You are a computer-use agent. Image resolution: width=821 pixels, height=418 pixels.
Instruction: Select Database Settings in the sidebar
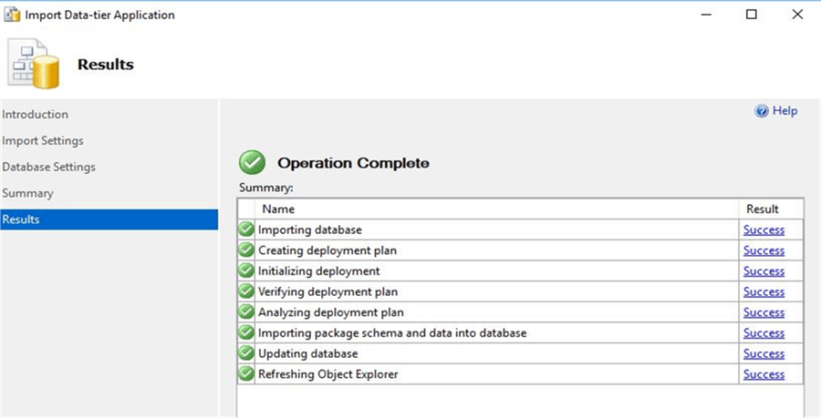pyautogui.click(x=48, y=168)
